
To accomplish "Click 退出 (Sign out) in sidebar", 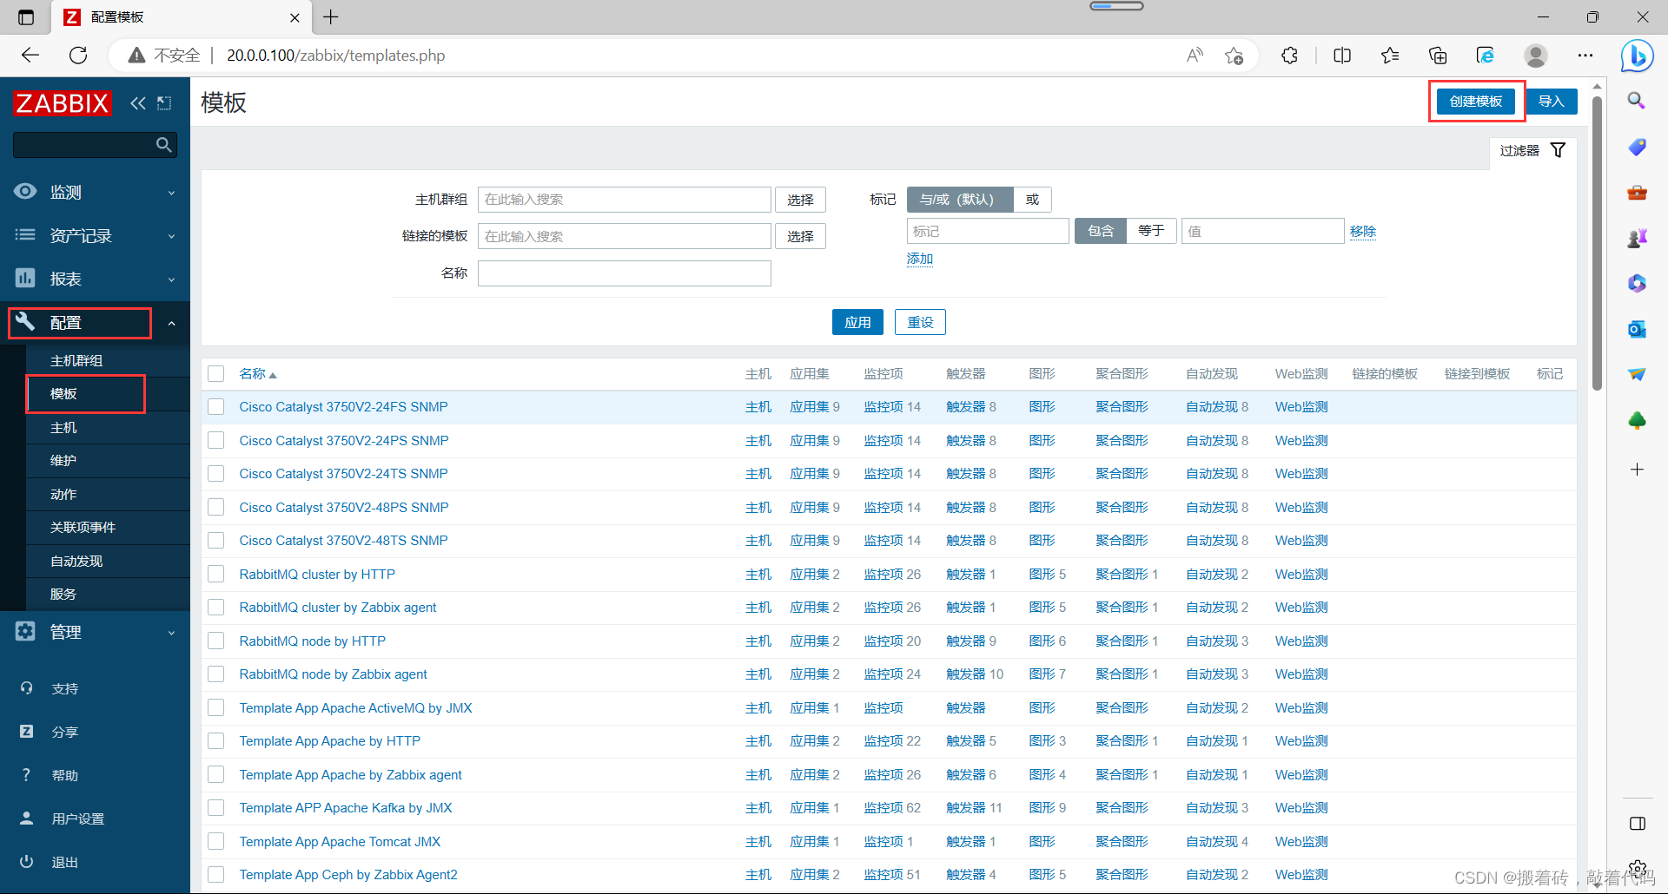I will 64,862.
